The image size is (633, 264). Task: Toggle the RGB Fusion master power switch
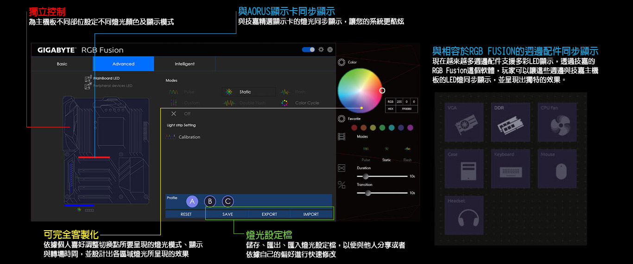[308, 50]
